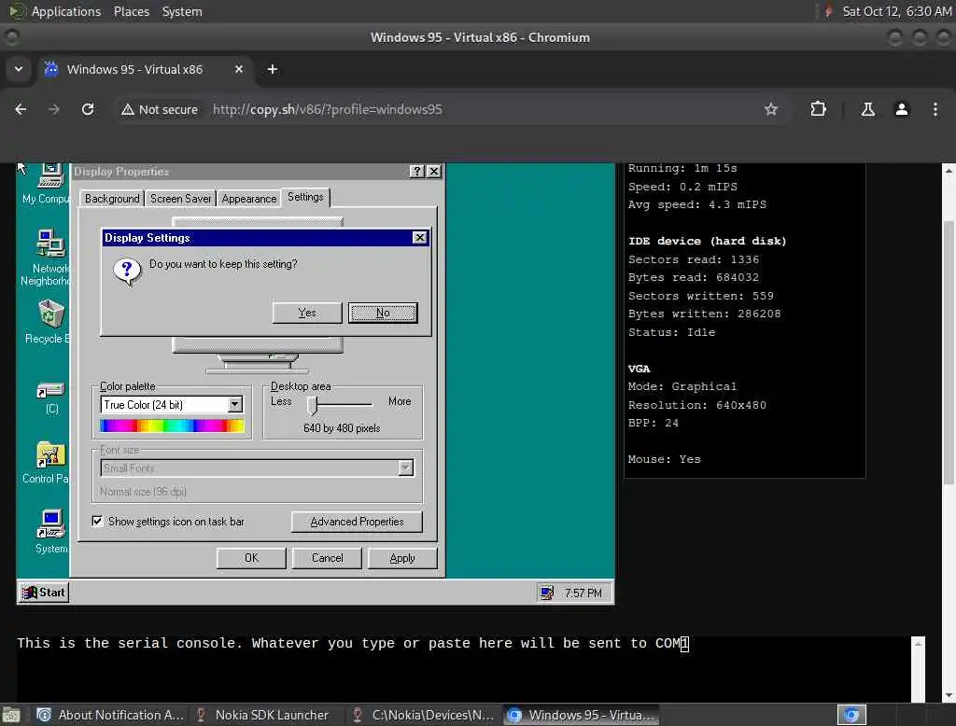
Task: Click Yes to keep this setting
Action: click(x=306, y=313)
